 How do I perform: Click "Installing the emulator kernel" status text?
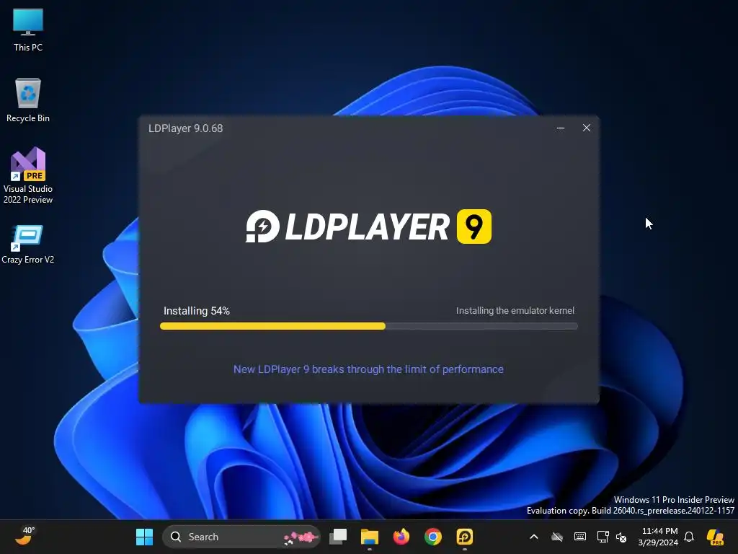[x=515, y=311]
